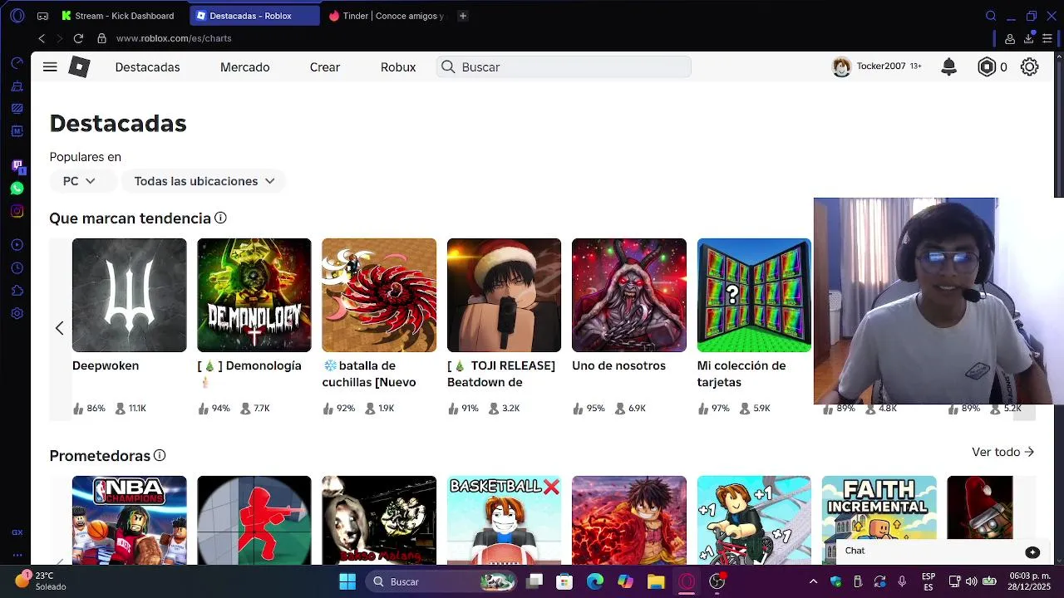Open the rainbow card collection thumbnail
The width and height of the screenshot is (1064, 598).
[754, 295]
